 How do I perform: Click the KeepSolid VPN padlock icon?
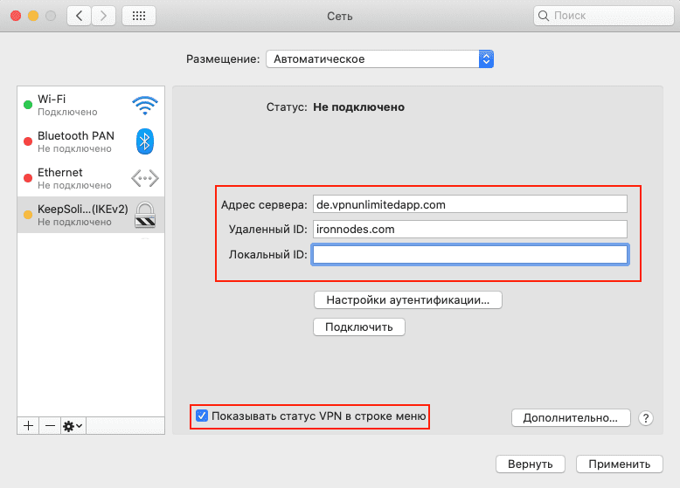coord(144,215)
